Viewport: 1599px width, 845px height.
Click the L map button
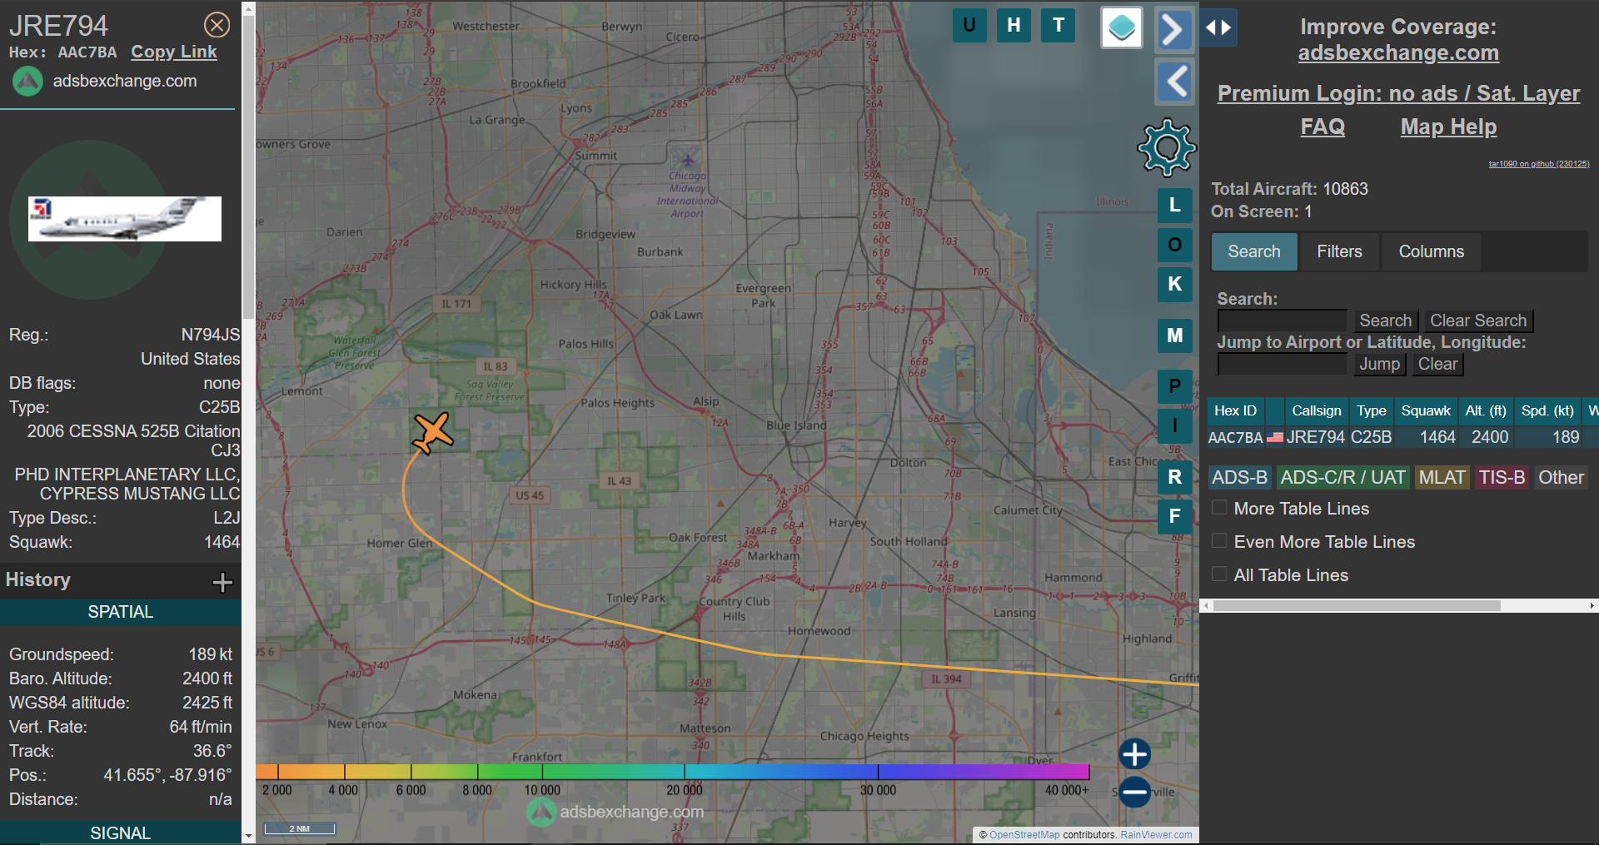click(1174, 205)
